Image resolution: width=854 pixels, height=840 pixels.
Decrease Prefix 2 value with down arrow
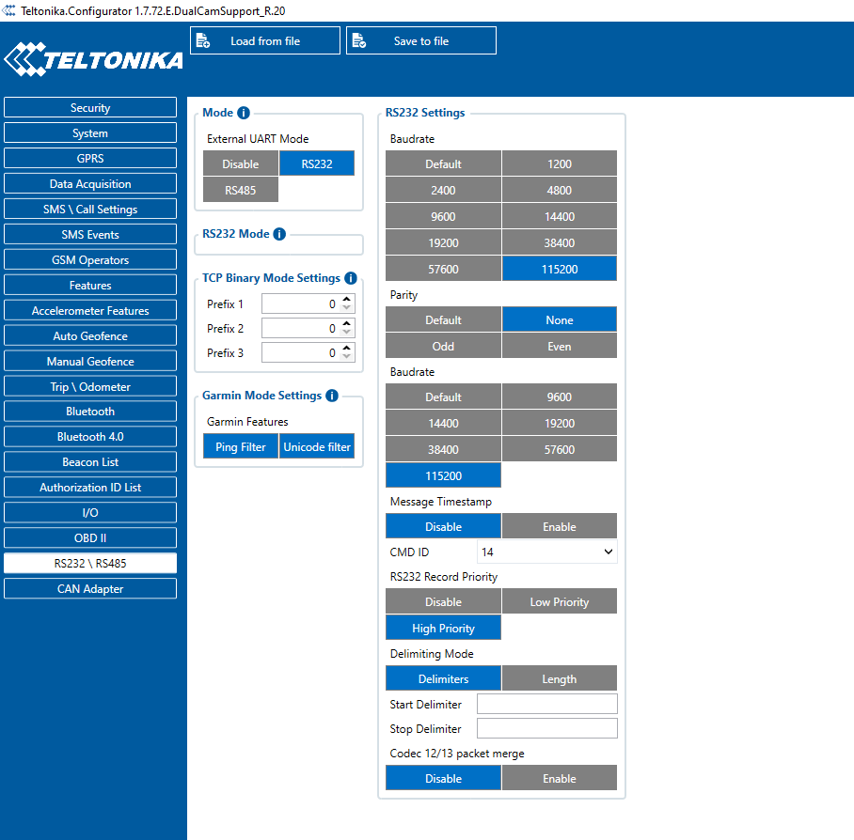pyautogui.click(x=346, y=333)
